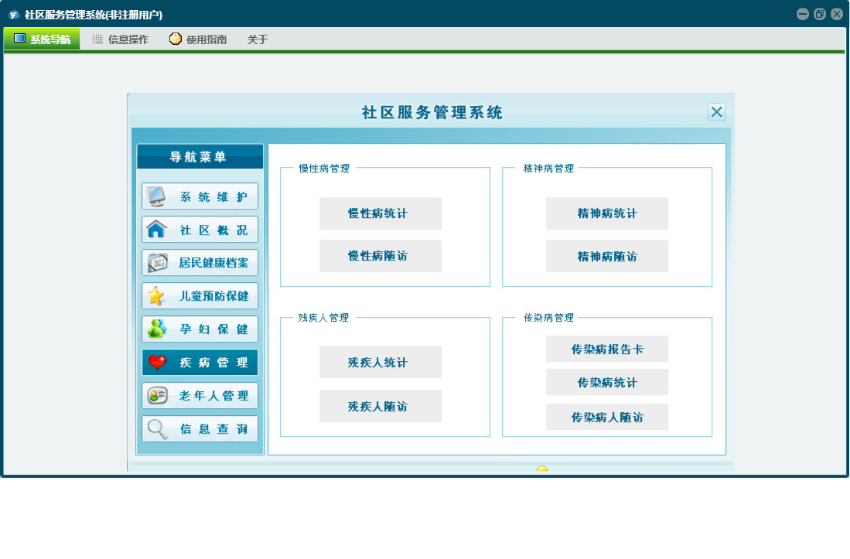This screenshot has width=850, height=559.
Task: Click the blue square icon on 系统导航 tab
Action: coord(19,39)
